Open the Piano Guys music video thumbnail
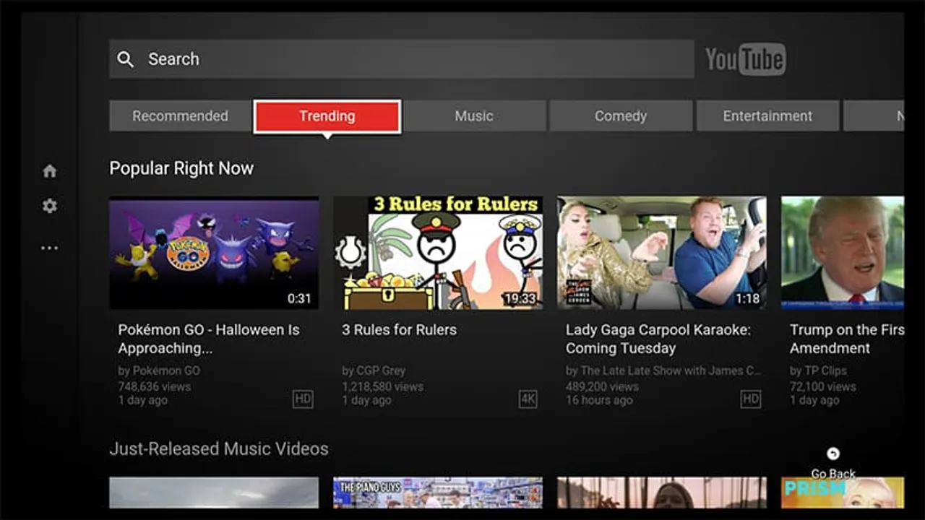Image resolution: width=925 pixels, height=520 pixels. tap(438, 493)
